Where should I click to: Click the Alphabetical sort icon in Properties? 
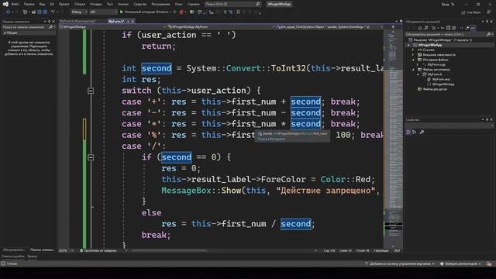pyautogui.click(x=415, y=133)
